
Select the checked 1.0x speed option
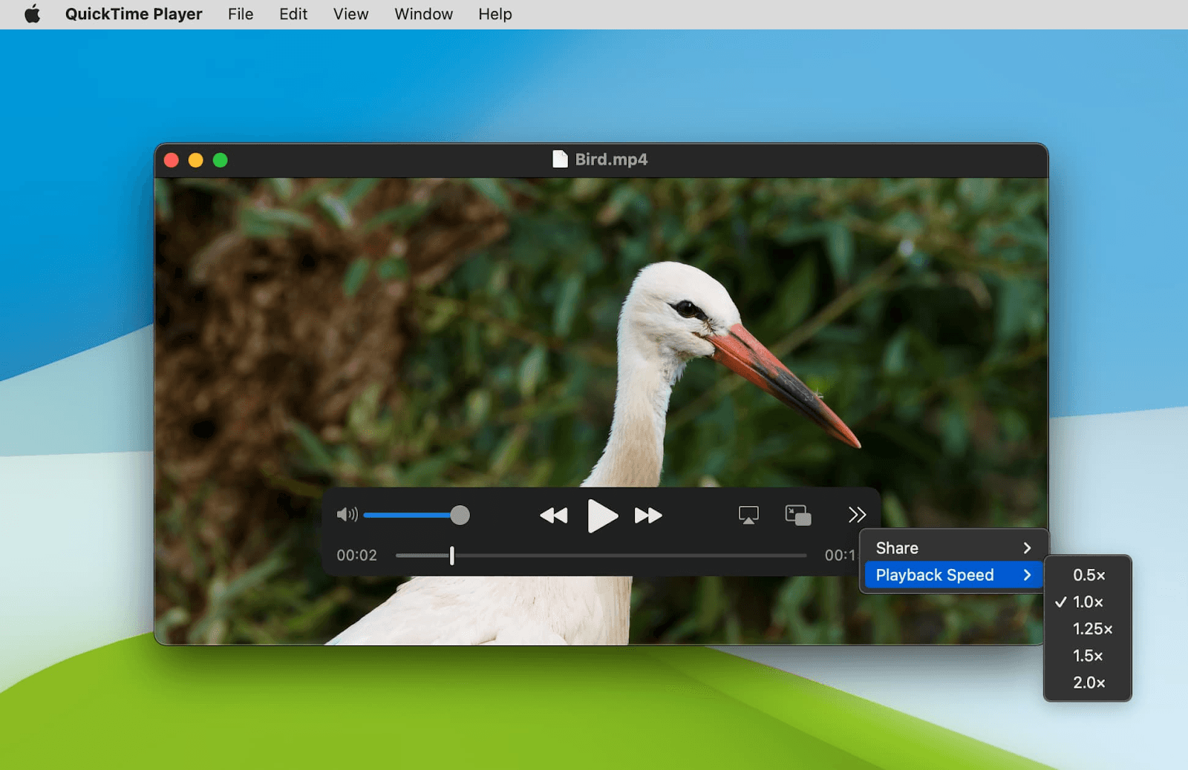click(1086, 602)
